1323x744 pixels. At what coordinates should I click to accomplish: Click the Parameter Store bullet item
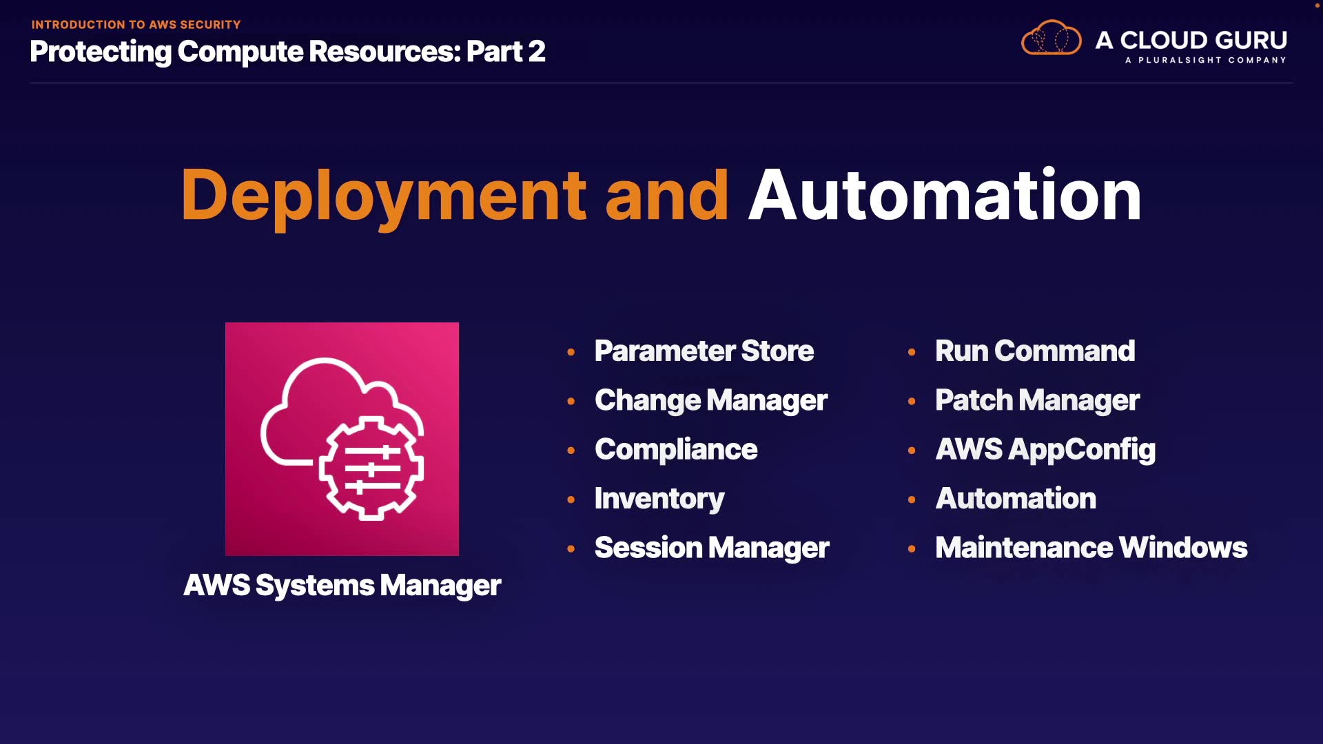[704, 351]
